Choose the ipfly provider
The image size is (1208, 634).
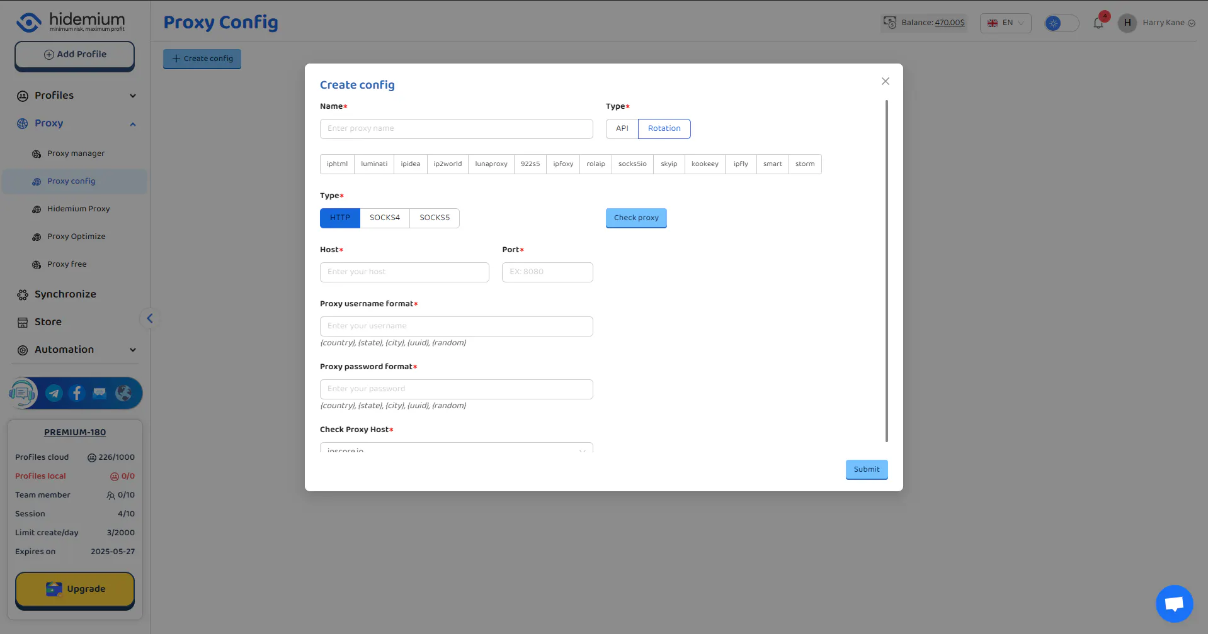pos(741,164)
